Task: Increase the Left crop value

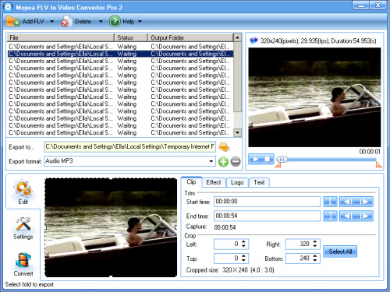Action: coord(243,241)
